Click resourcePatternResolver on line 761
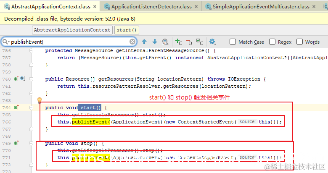 tap(126, 86)
